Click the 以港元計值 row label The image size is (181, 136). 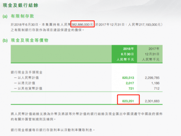click(x=25, y=83)
